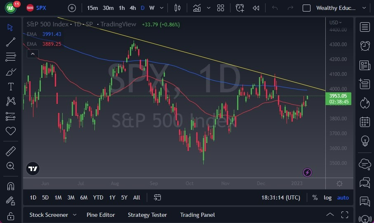This screenshot has width=374, height=223.
Task: Select the daily D timeframe
Action: pyautogui.click(x=143, y=8)
